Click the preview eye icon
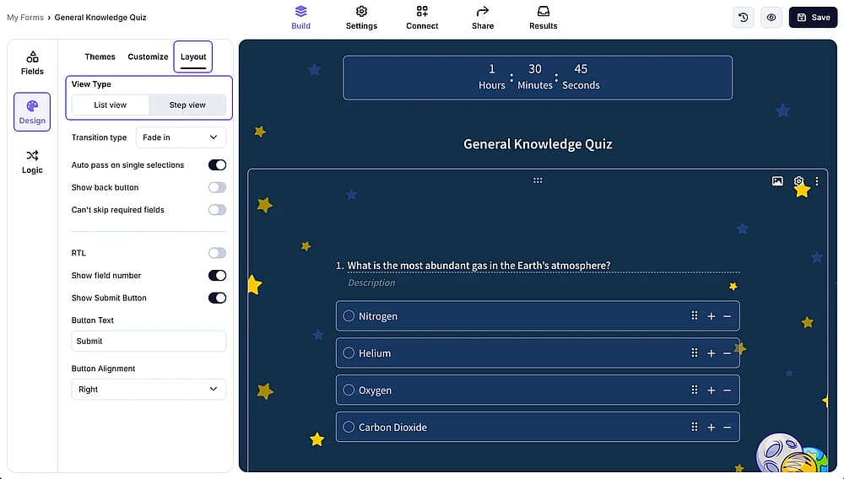844x479 pixels. pos(771,17)
